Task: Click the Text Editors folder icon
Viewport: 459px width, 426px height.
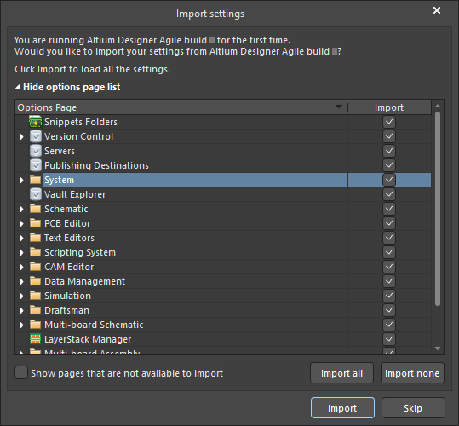Action: click(36, 238)
